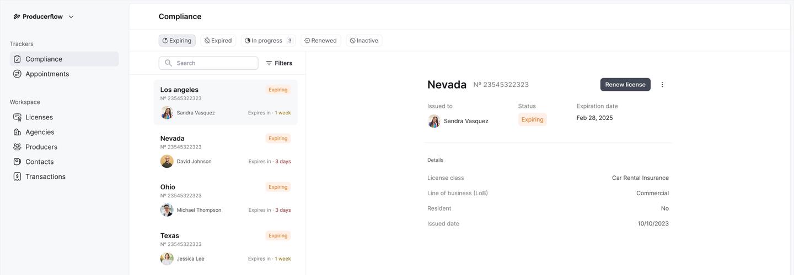Click the Licenses icon in Workspace

point(17,117)
